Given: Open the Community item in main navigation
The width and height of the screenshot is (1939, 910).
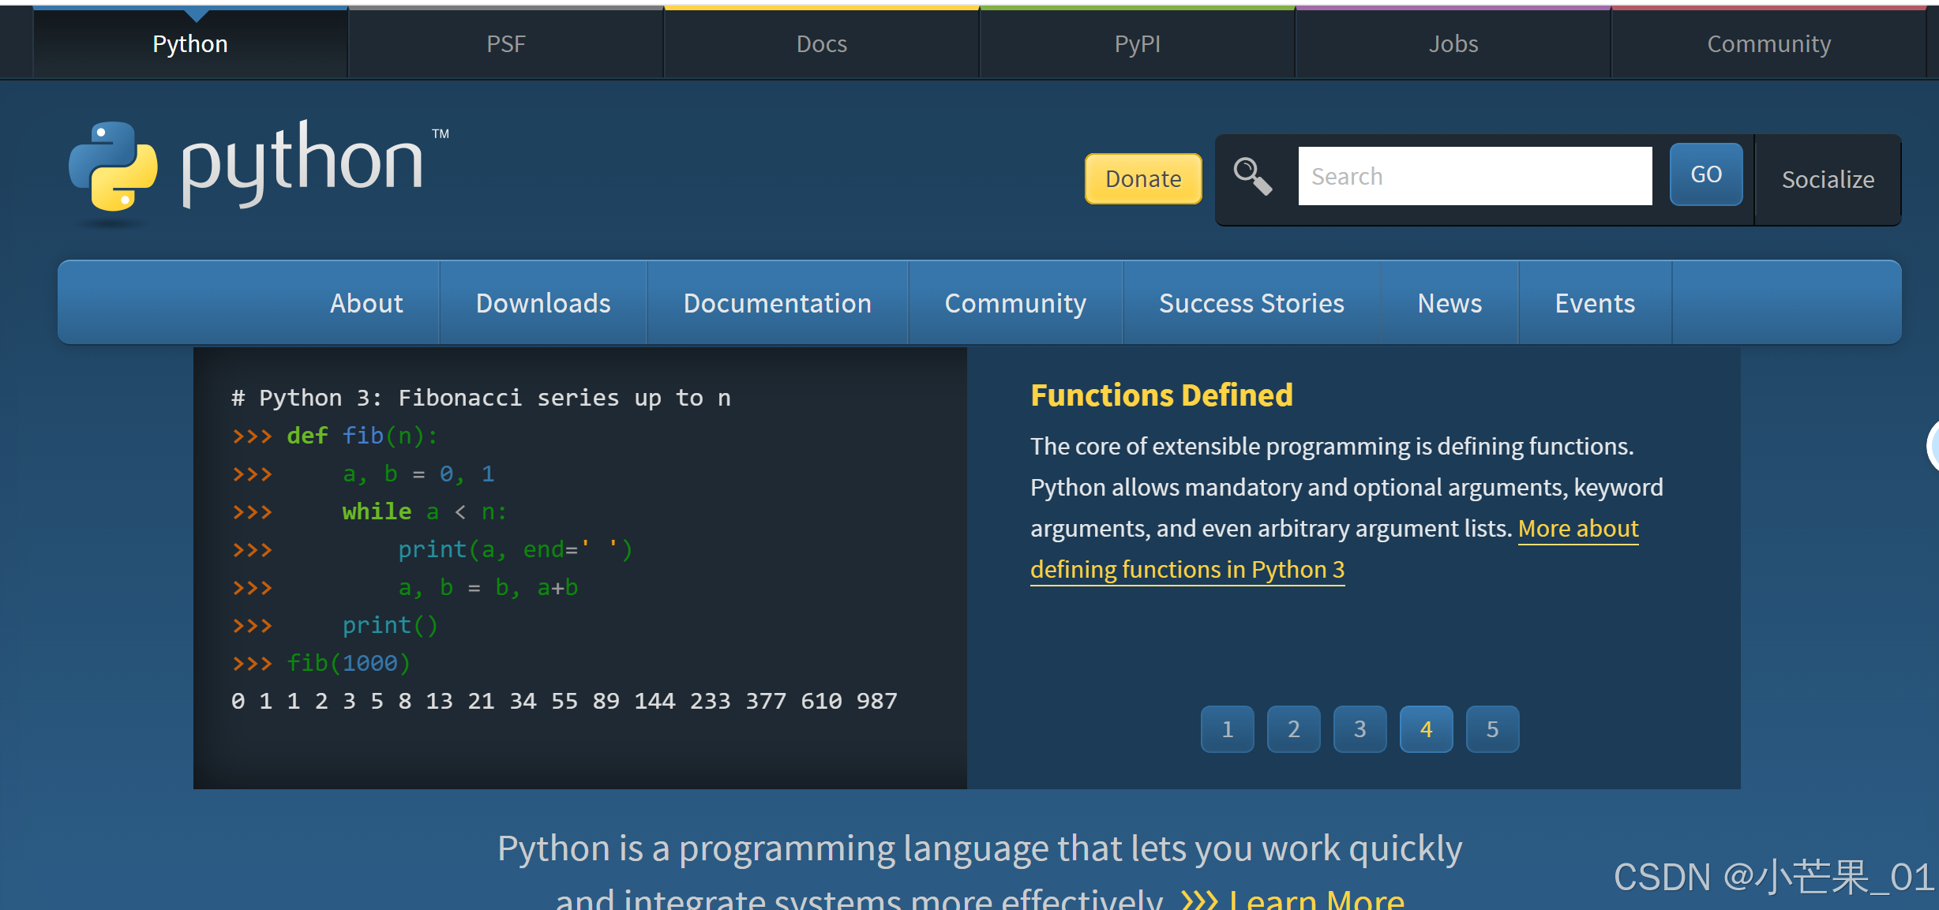Looking at the screenshot, I should (1015, 303).
